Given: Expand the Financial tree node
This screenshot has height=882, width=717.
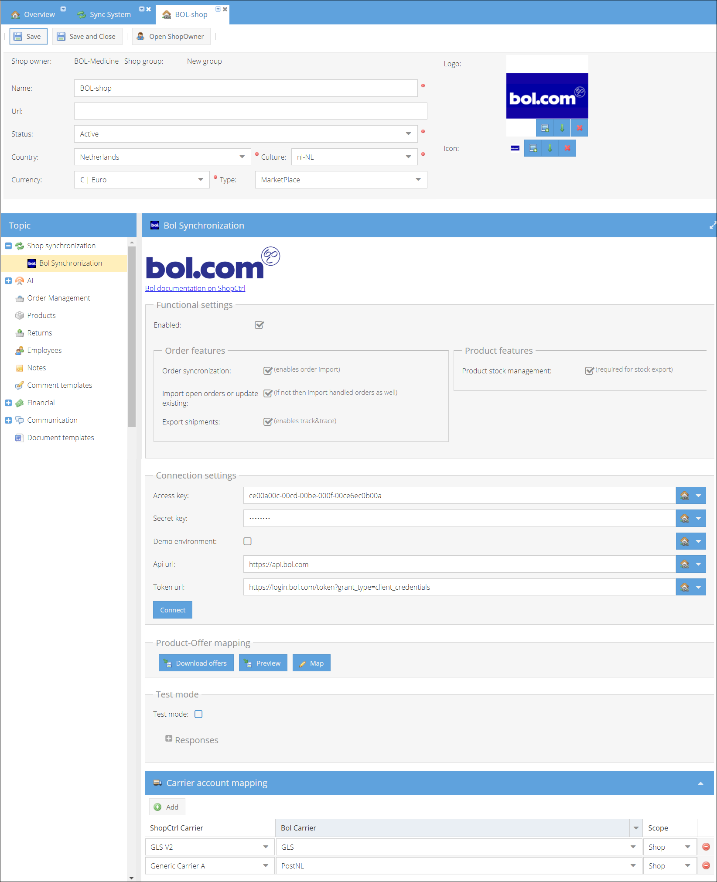Looking at the screenshot, I should click(x=8, y=403).
